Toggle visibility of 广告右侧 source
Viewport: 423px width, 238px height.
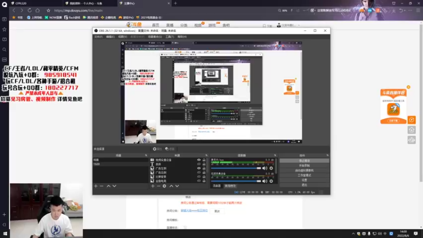(x=199, y=172)
